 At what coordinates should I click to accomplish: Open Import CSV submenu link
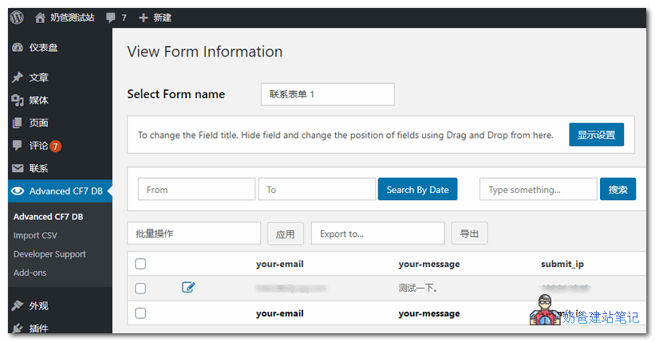[35, 235]
